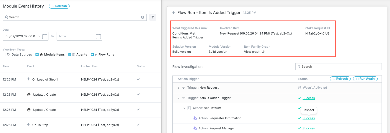Click the Time column header
390x133 pixels.
6,66
